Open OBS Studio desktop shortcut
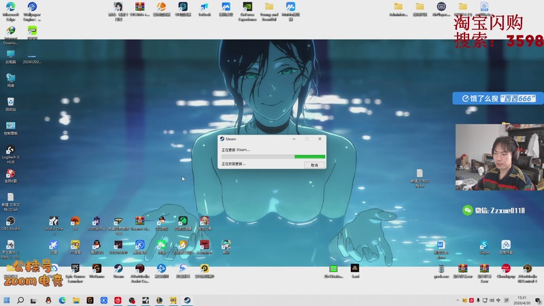This screenshot has height=306, width=544. point(11,224)
